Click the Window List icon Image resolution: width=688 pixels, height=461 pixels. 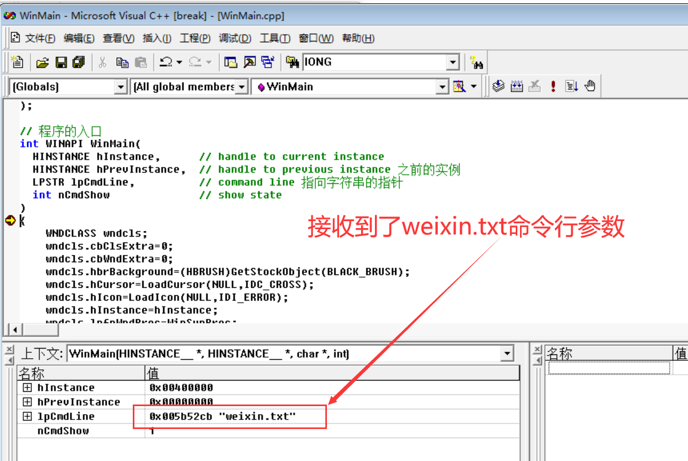point(268,62)
